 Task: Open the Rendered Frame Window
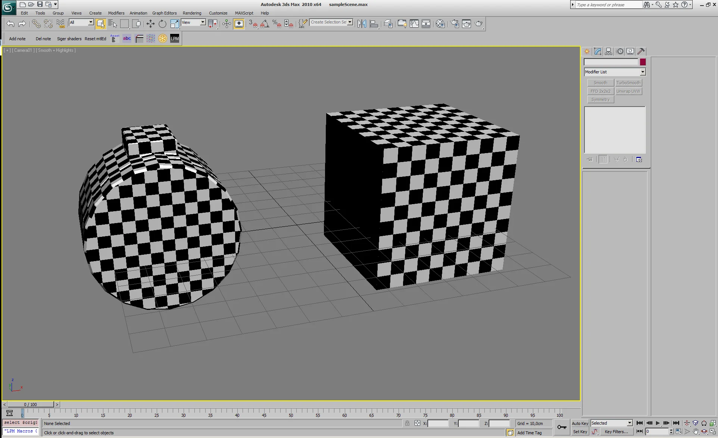point(466,24)
